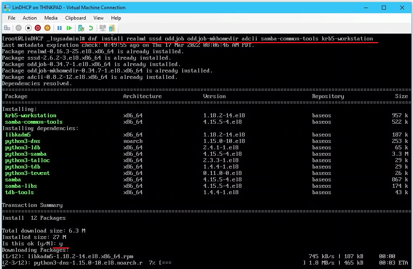The width and height of the screenshot is (413, 269).
Task: Click the '957 k' size for krb5-workstation
Action: [x=400, y=116]
